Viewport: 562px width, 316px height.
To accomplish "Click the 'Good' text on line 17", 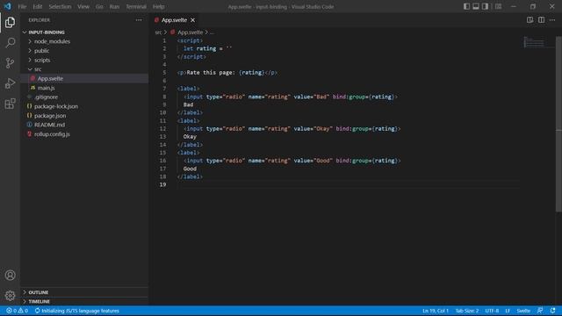I will pyautogui.click(x=190, y=169).
